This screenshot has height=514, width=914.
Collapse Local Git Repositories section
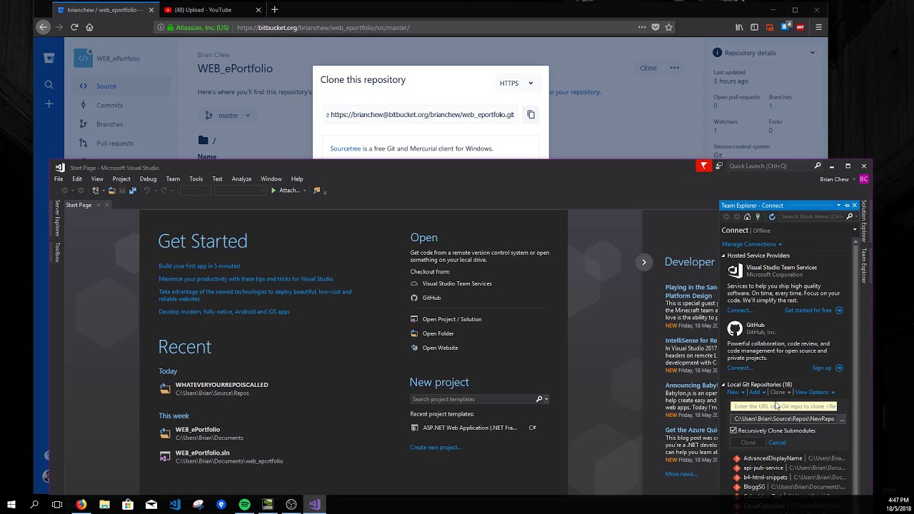(x=723, y=385)
